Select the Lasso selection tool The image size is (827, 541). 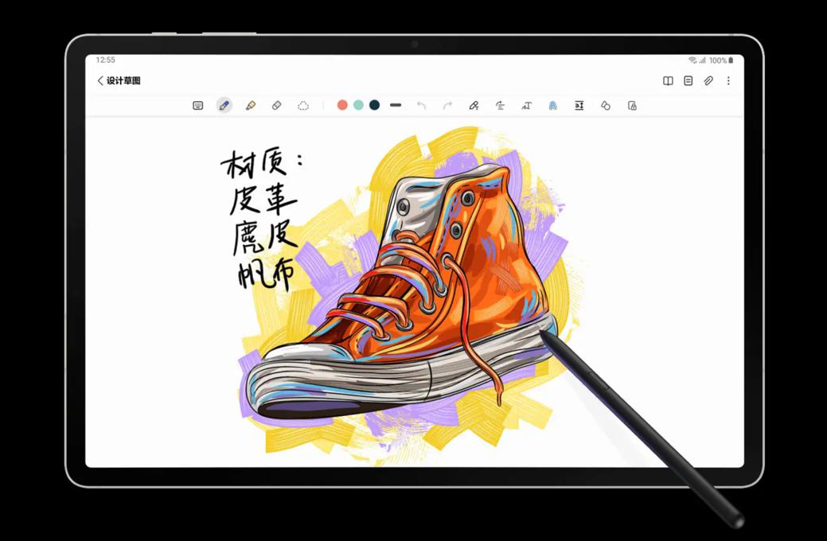tap(303, 106)
